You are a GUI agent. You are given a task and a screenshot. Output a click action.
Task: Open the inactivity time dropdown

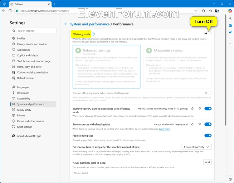[x=196, y=147]
